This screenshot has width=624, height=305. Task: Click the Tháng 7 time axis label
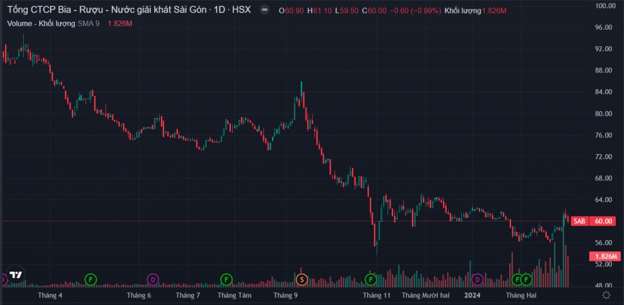[188, 296]
